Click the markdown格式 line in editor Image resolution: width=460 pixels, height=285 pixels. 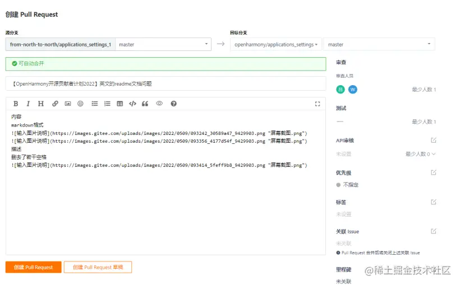pos(27,125)
